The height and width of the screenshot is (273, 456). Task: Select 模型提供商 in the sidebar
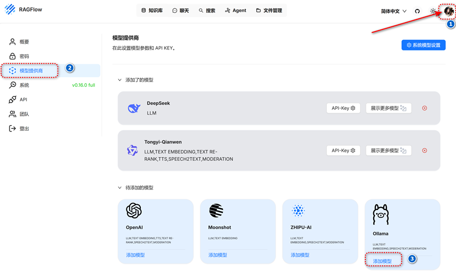(51, 71)
